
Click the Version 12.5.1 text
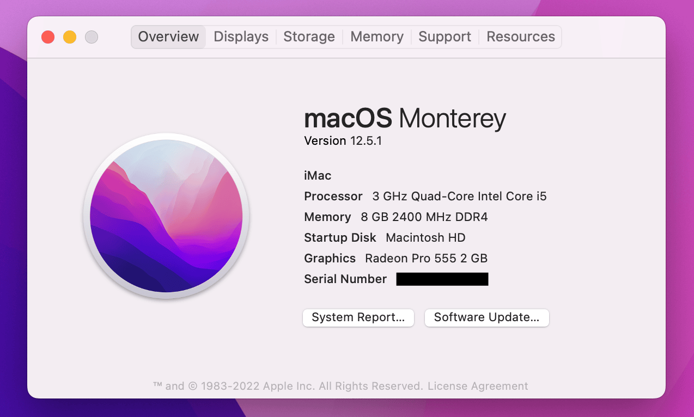[343, 141]
